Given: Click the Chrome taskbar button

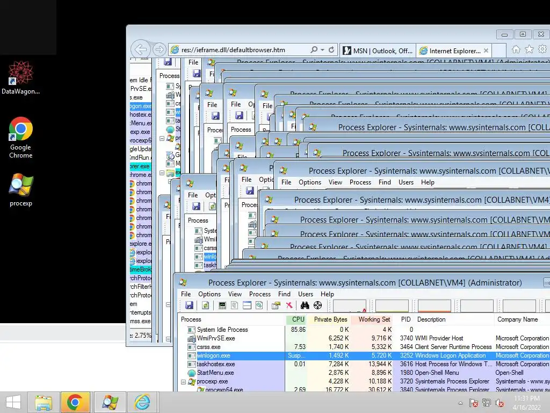Looking at the screenshot, I should (x=75, y=402).
